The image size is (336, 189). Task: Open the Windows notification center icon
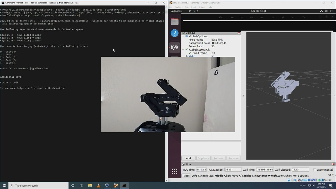pyautogui.click(x=330, y=186)
